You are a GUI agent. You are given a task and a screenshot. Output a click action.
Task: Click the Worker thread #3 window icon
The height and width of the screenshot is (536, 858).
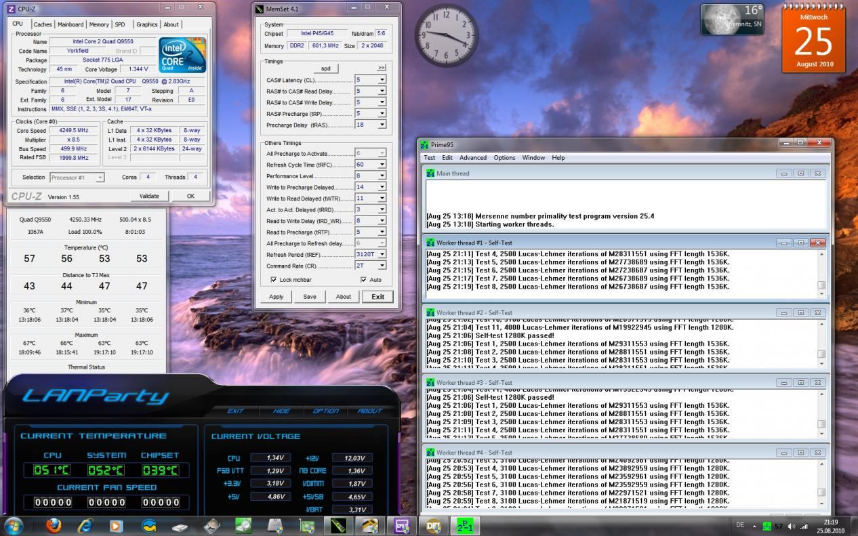(430, 383)
